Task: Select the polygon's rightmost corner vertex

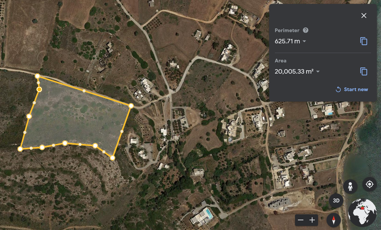Action: [131, 106]
